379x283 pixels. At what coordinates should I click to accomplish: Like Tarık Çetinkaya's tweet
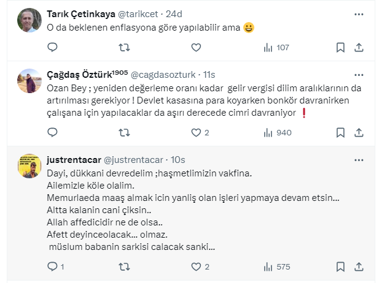pos(196,47)
